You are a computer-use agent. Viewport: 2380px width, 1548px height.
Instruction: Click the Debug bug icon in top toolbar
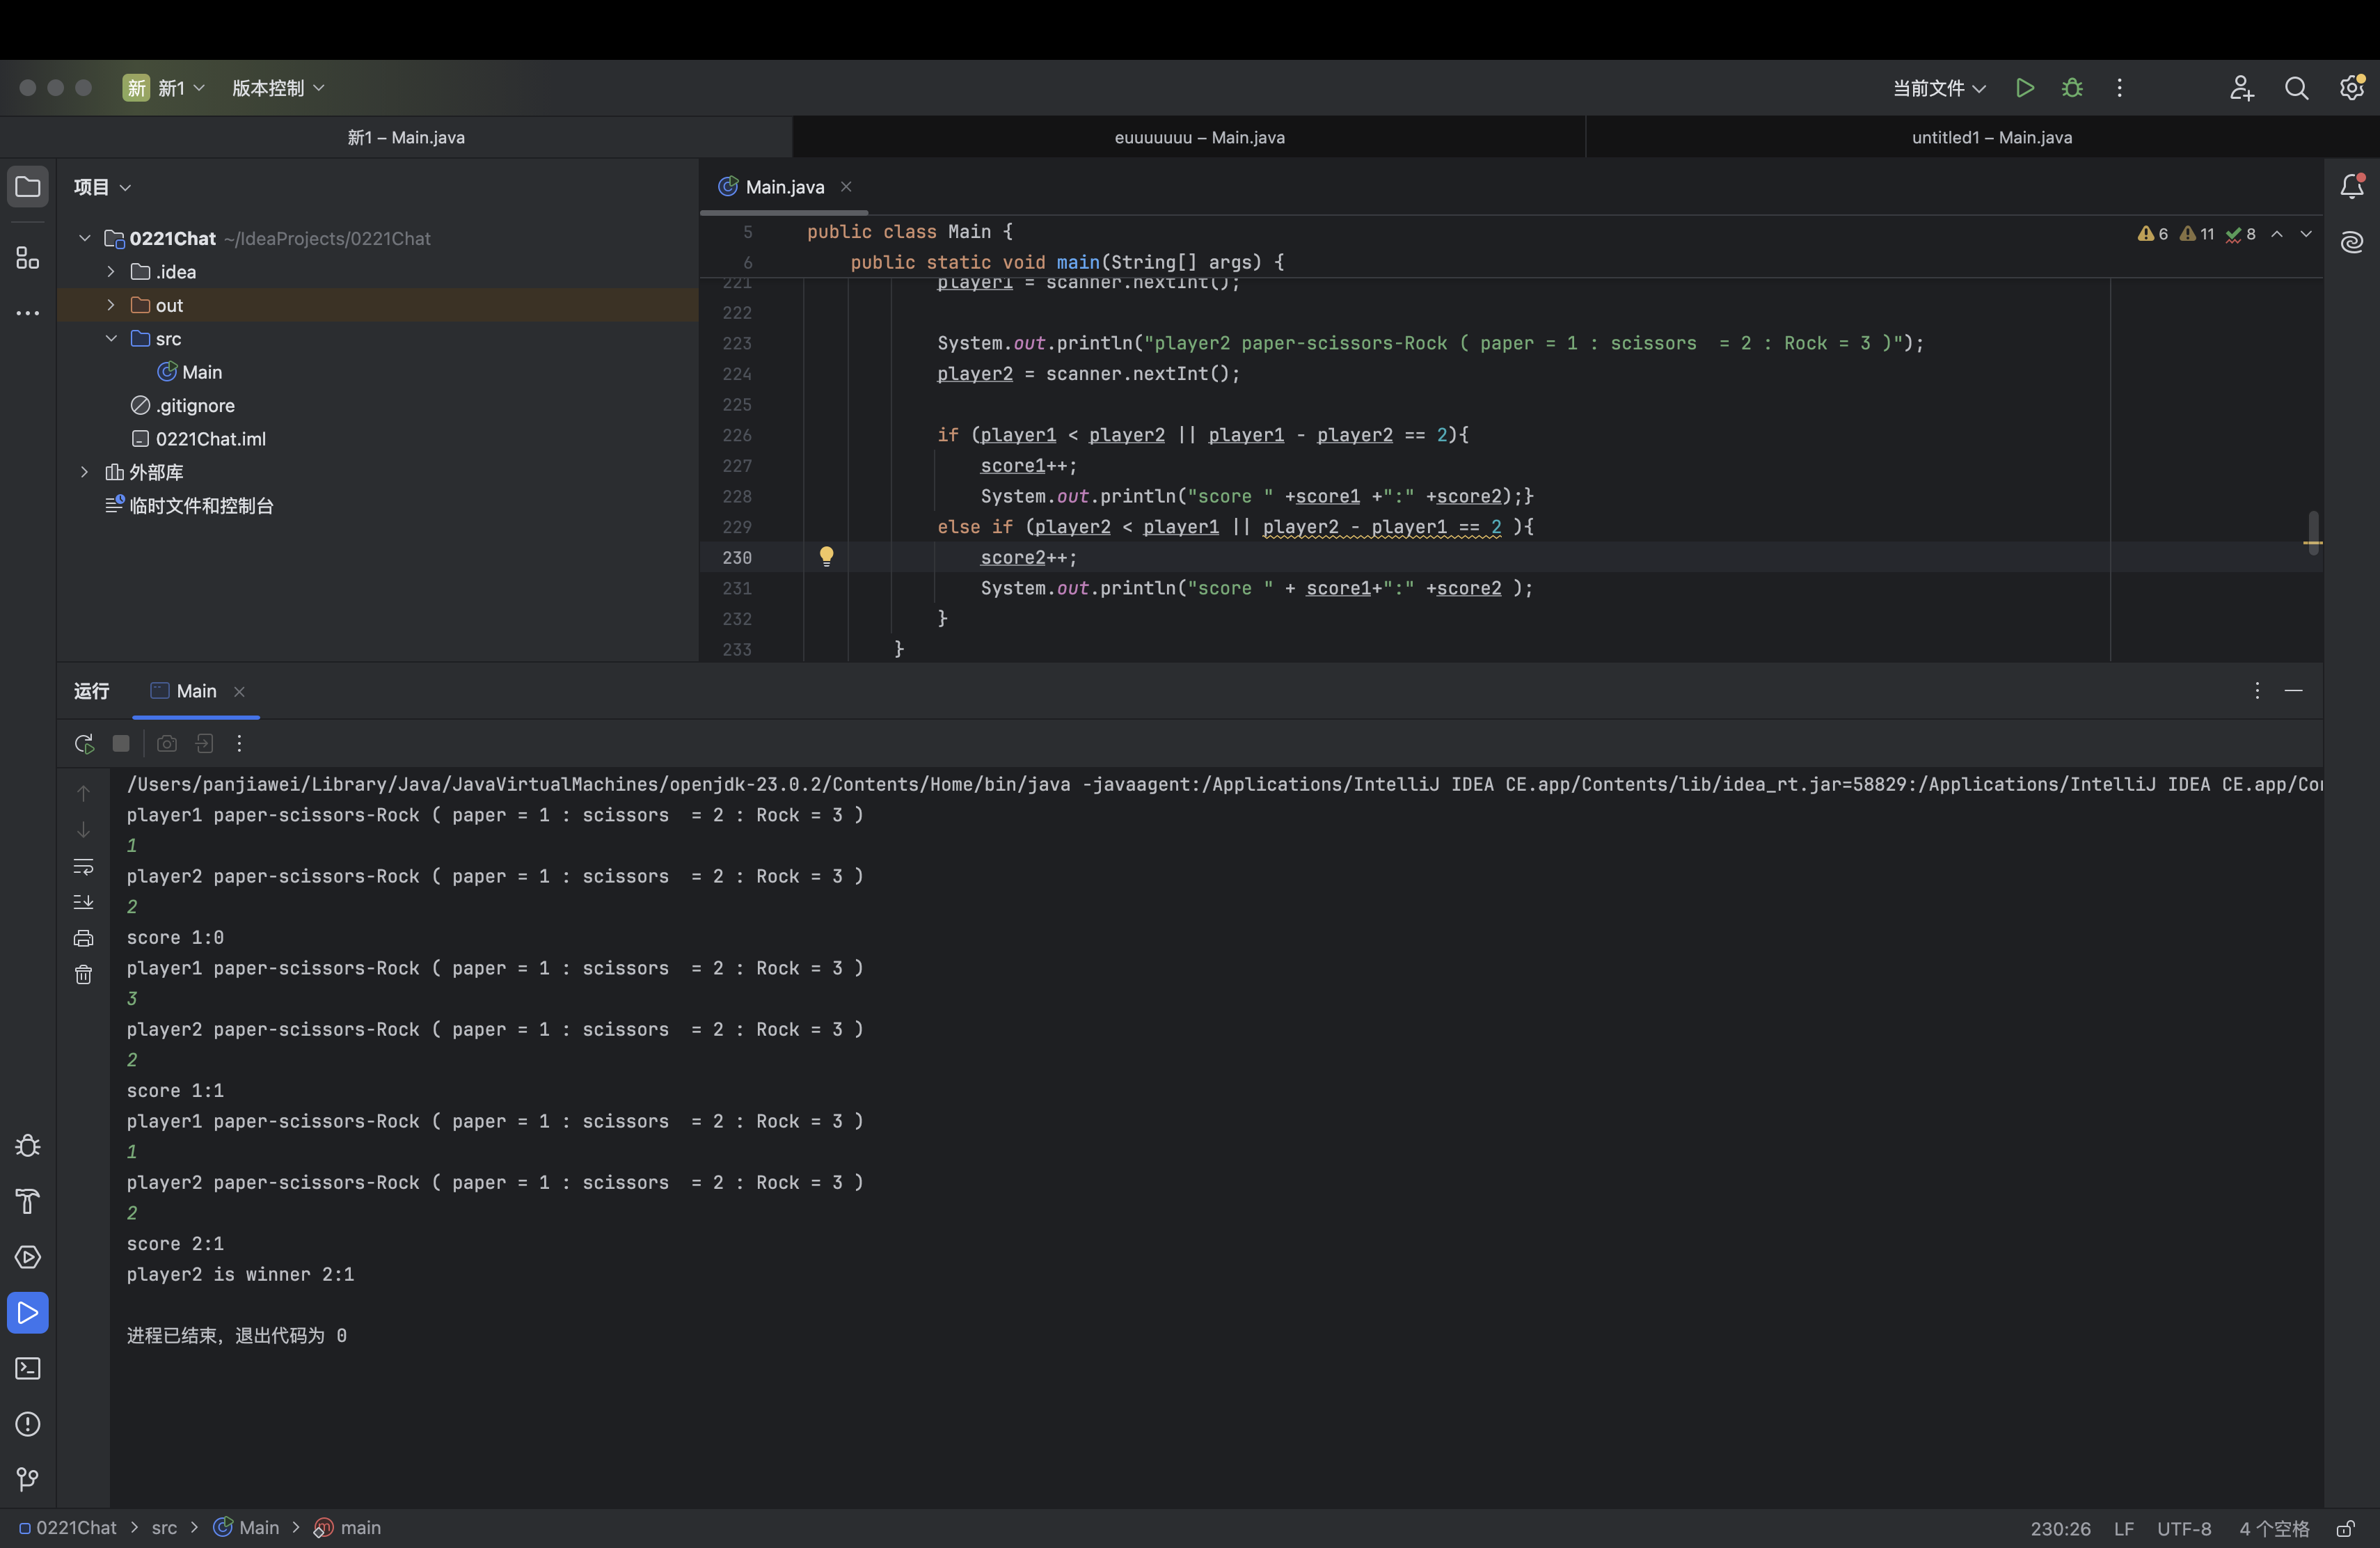(2072, 88)
